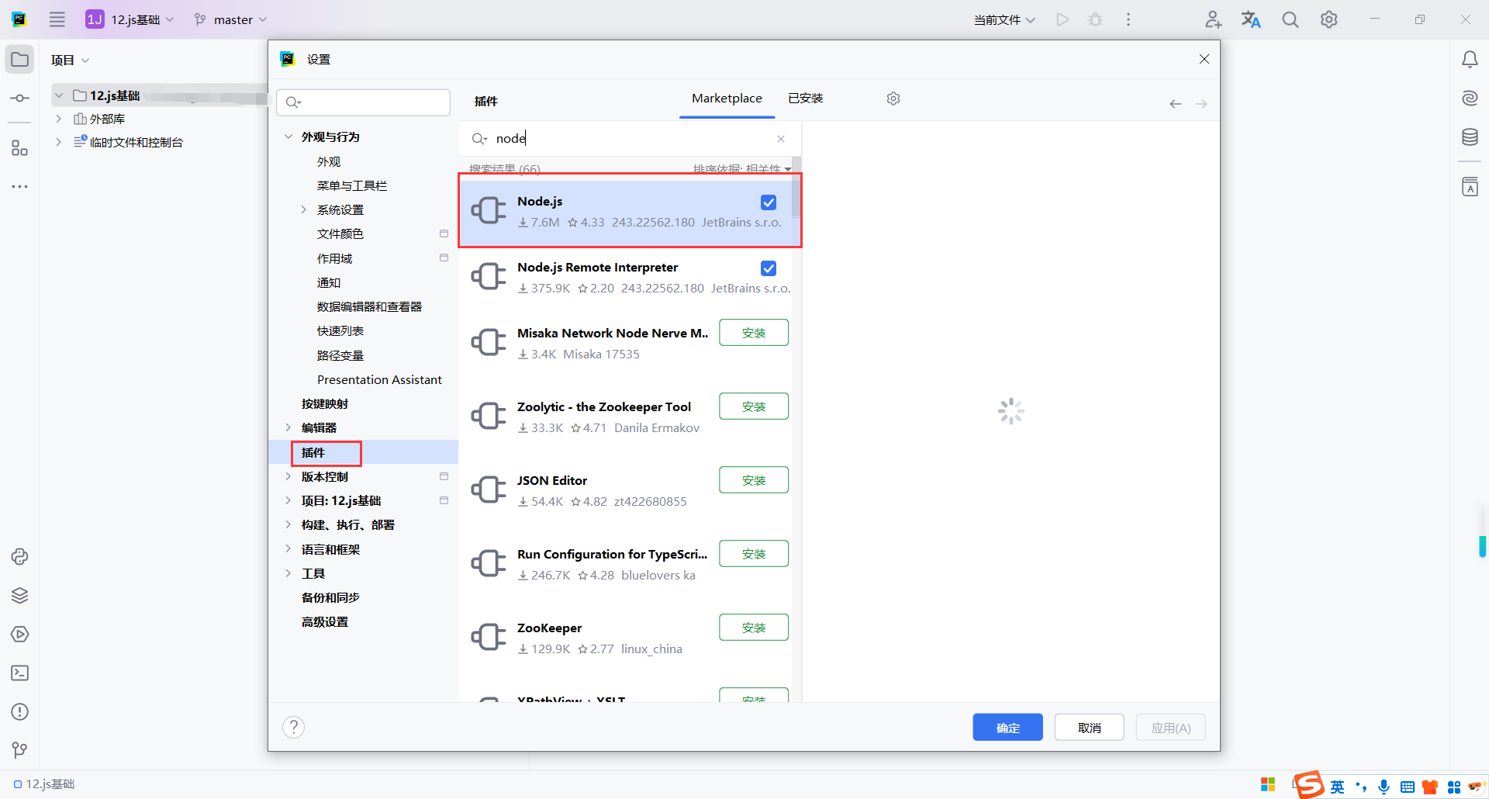Image resolution: width=1489 pixels, height=799 pixels.
Task: Click the Sogou input method icon
Action: click(x=1309, y=785)
